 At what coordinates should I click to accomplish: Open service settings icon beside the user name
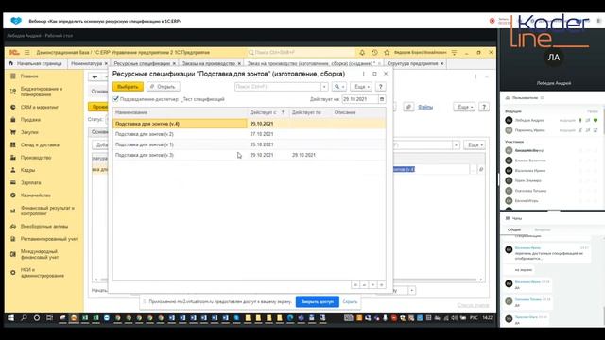tap(454, 53)
